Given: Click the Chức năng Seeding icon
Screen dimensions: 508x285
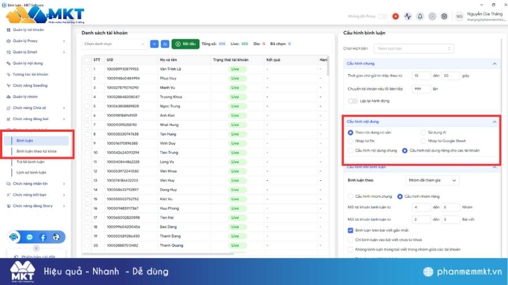Looking at the screenshot, I should [x=8, y=86].
